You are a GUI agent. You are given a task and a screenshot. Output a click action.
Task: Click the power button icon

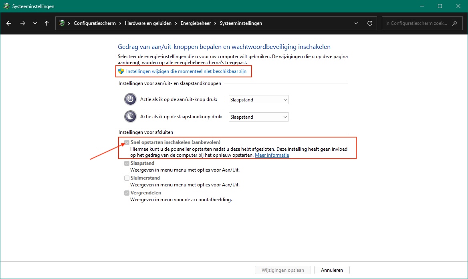[x=130, y=99]
